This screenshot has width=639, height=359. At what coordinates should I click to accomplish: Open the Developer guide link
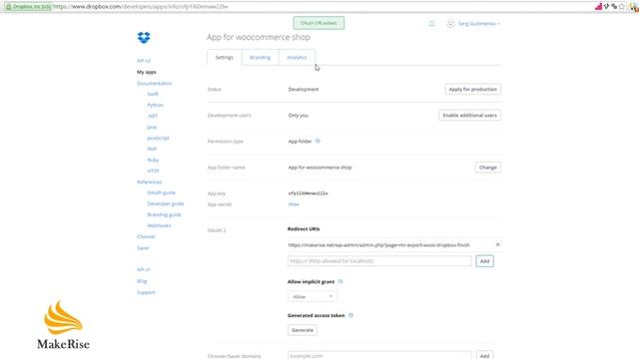click(165, 203)
